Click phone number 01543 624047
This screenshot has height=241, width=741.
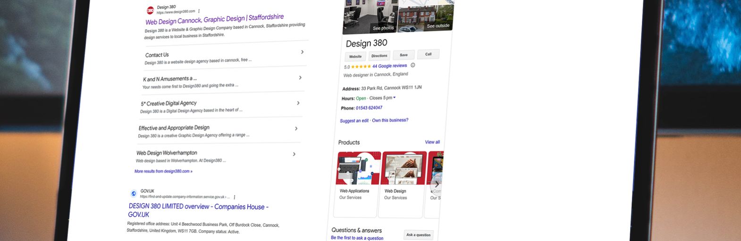click(x=369, y=108)
